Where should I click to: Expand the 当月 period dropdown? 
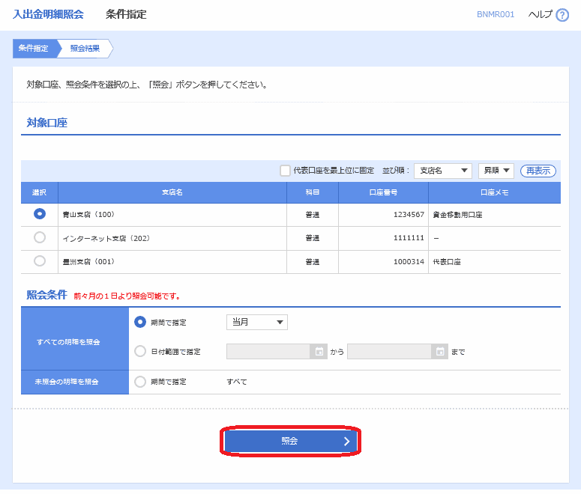257,322
